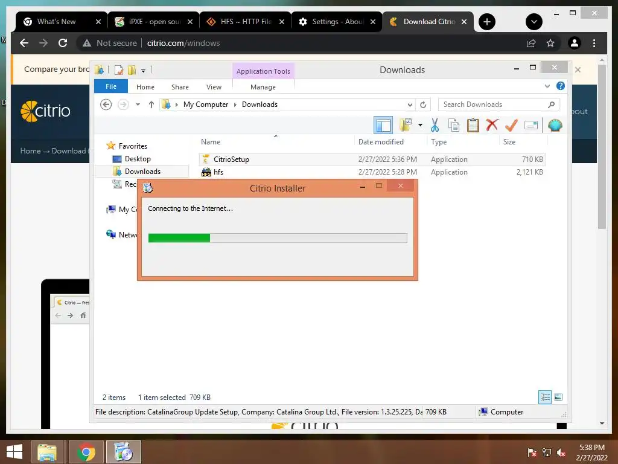Click the Properties icon in Quick Access toolbar
Viewport: 618px width, 464px height.
point(119,70)
